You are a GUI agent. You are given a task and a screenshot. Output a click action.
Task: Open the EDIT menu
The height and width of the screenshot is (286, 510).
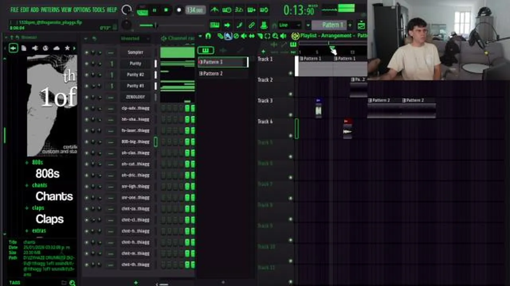tap(25, 10)
